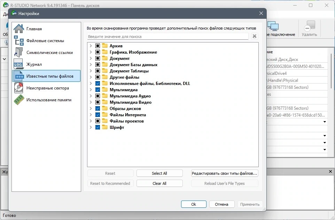335x220 pixels.
Task: Expand the Документ Таблицы category
Action: [91, 71]
